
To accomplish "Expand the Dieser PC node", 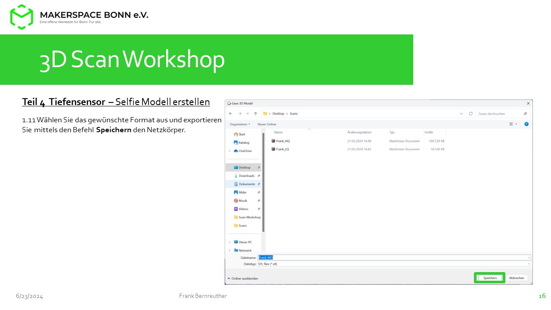I will pos(229,242).
